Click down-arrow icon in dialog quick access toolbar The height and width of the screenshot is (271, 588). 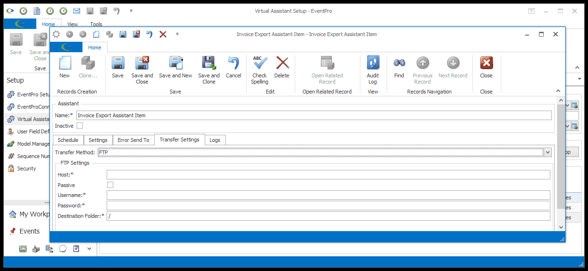tap(83, 34)
